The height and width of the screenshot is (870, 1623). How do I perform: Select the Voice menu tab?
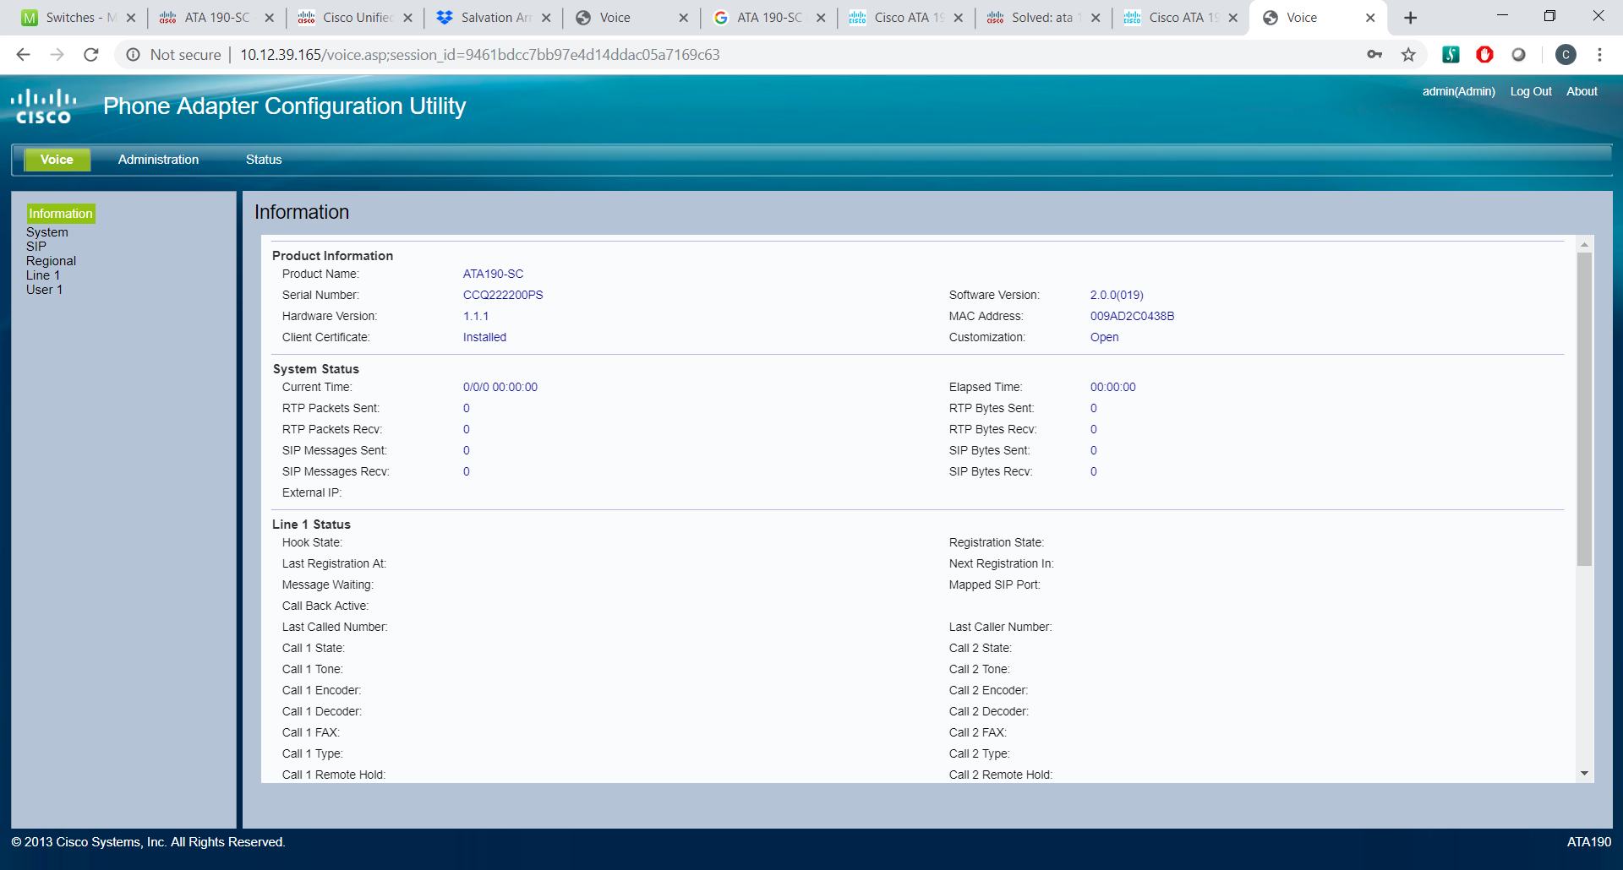pyautogui.click(x=57, y=160)
